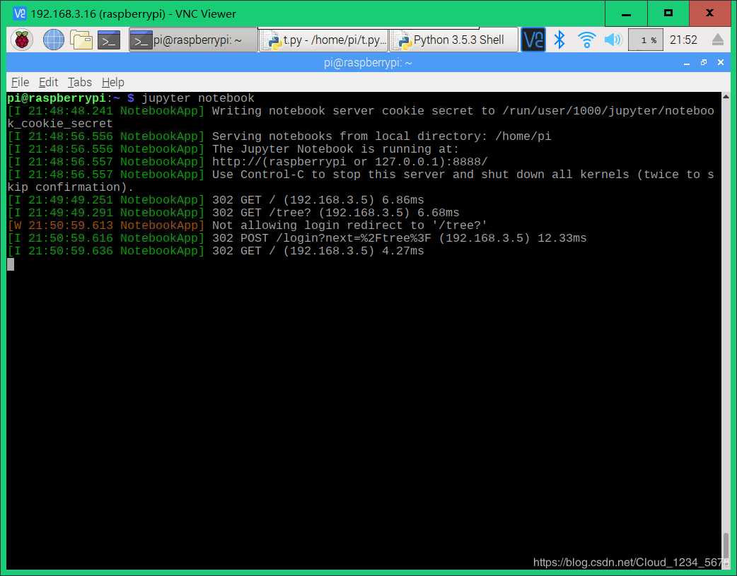Launch terminal from the panel launcher
Viewport: 737px width, 576px height.
coord(109,40)
